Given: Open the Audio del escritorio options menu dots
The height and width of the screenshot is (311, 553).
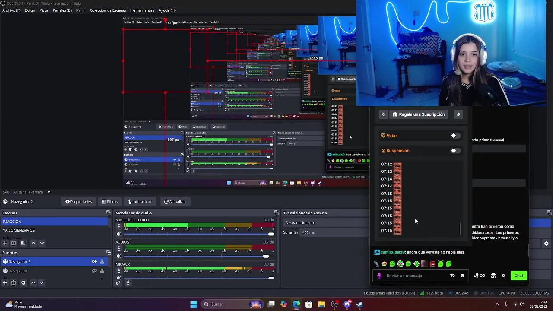Looking at the screenshot, I should point(119,226).
